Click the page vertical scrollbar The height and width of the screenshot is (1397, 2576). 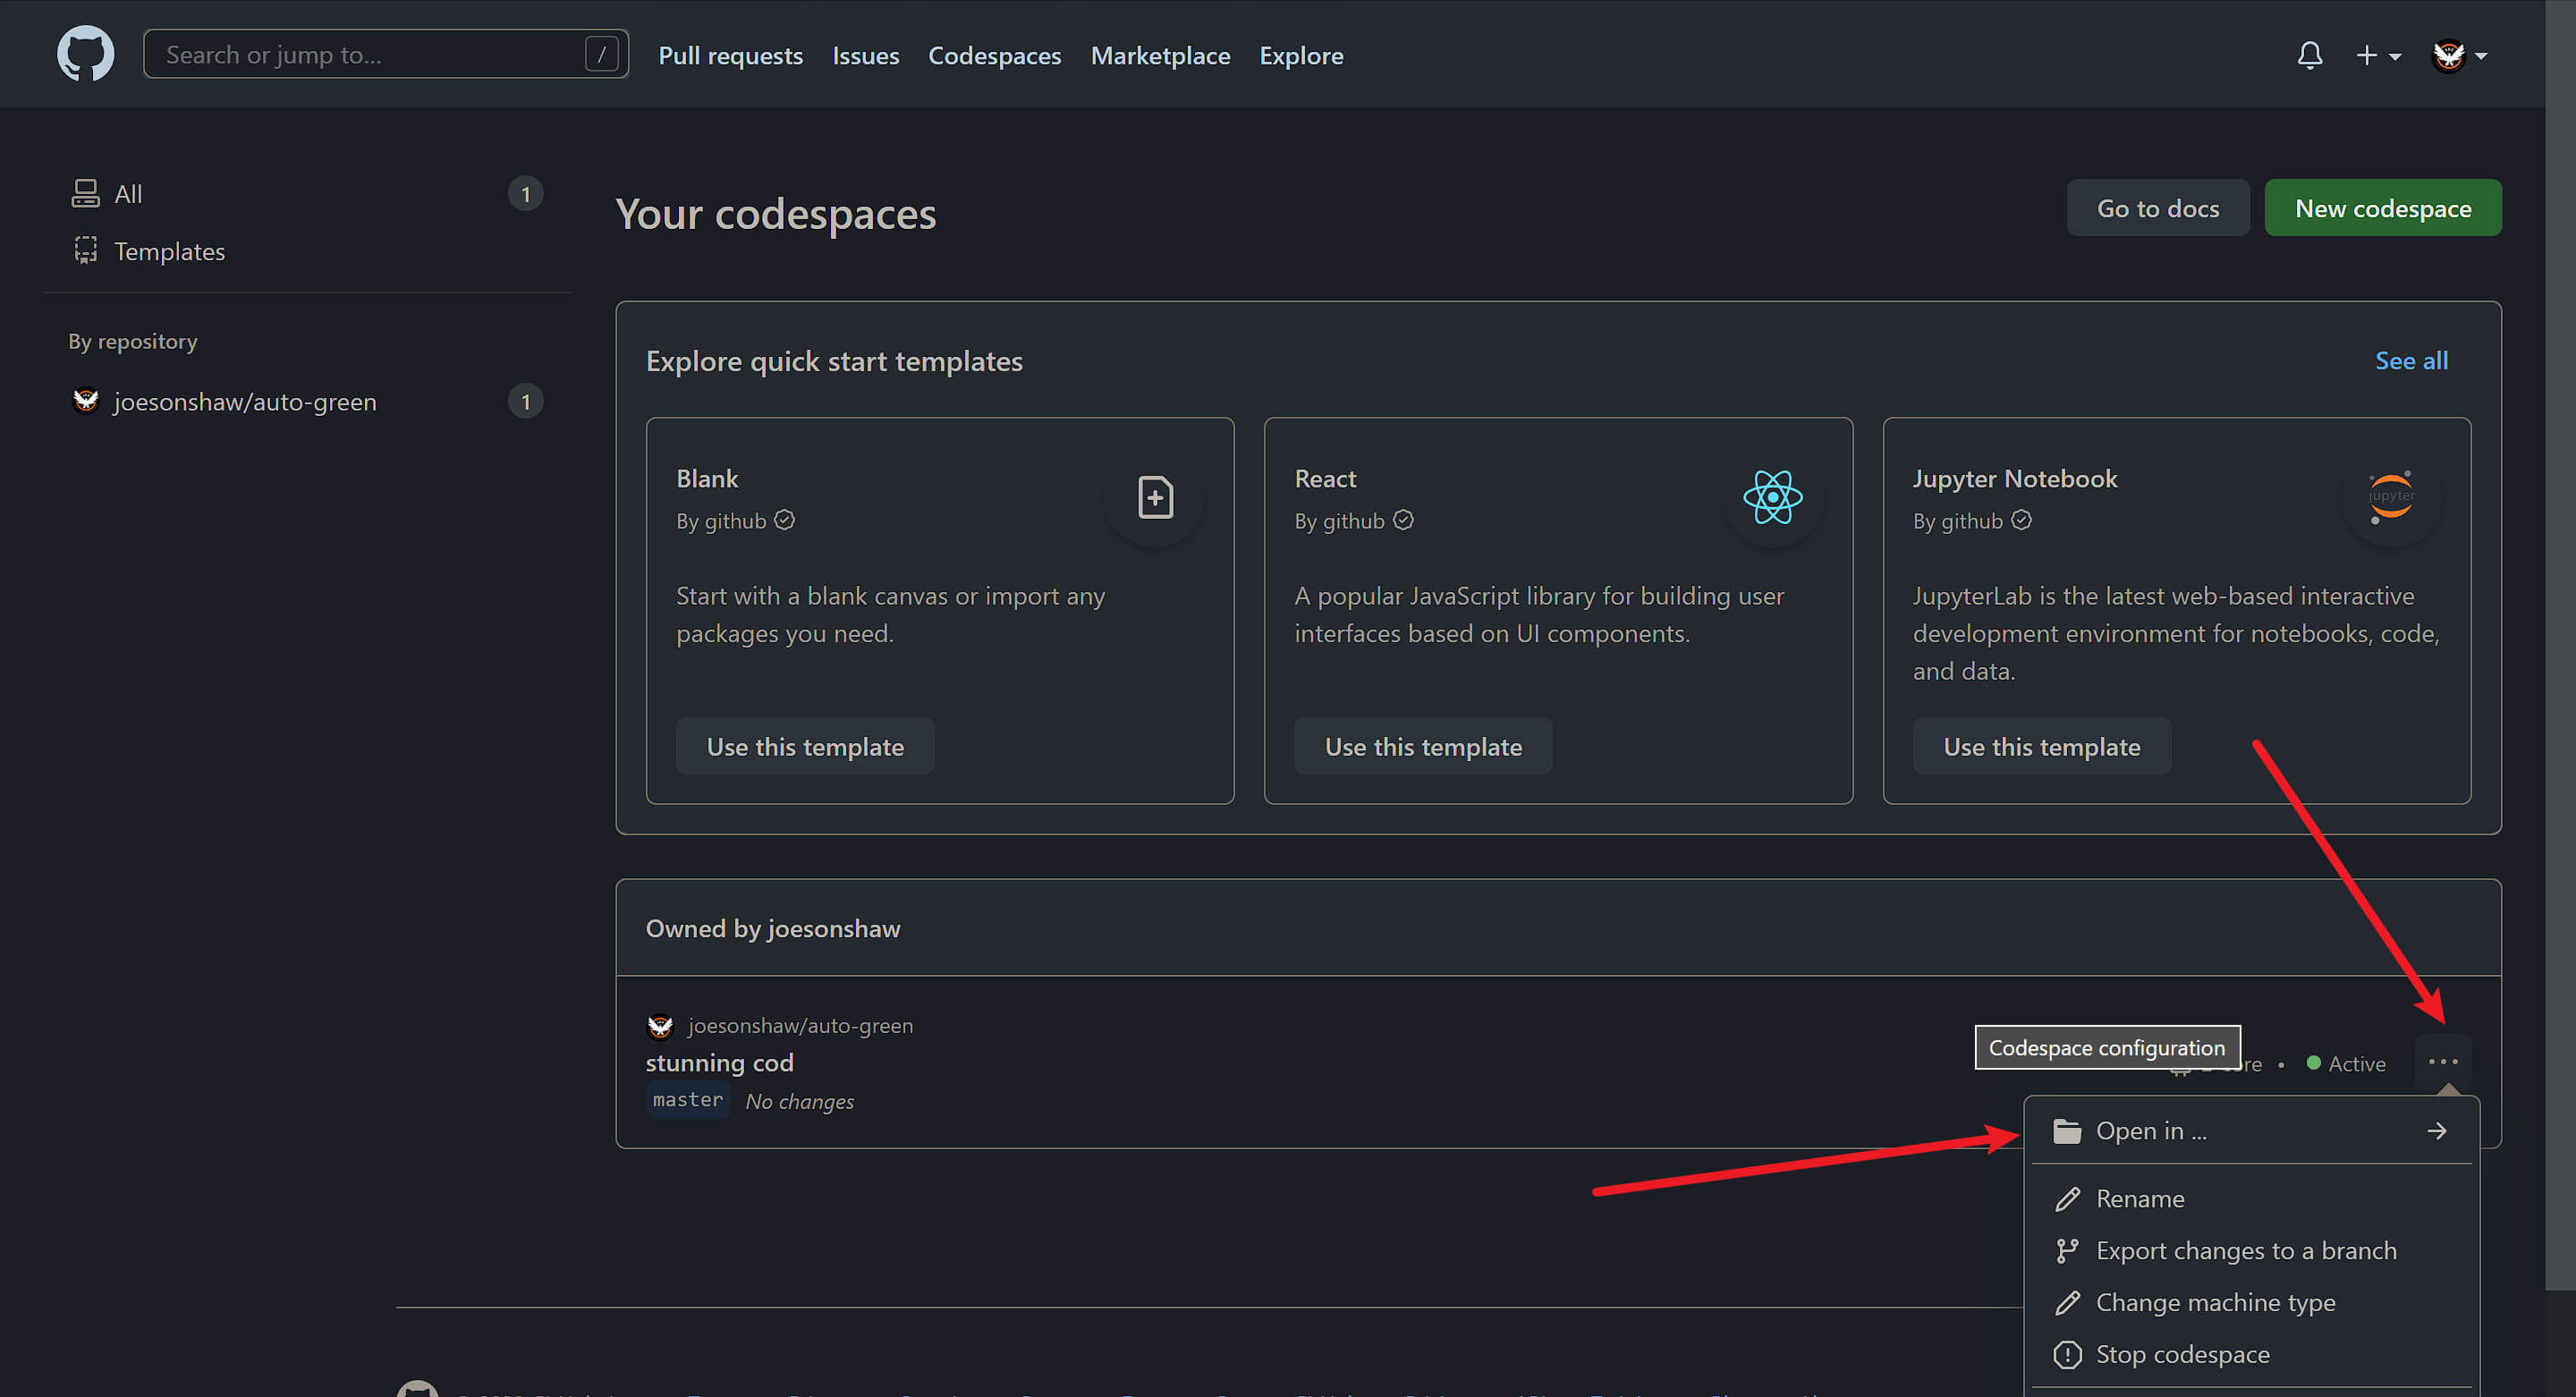click(2560, 645)
